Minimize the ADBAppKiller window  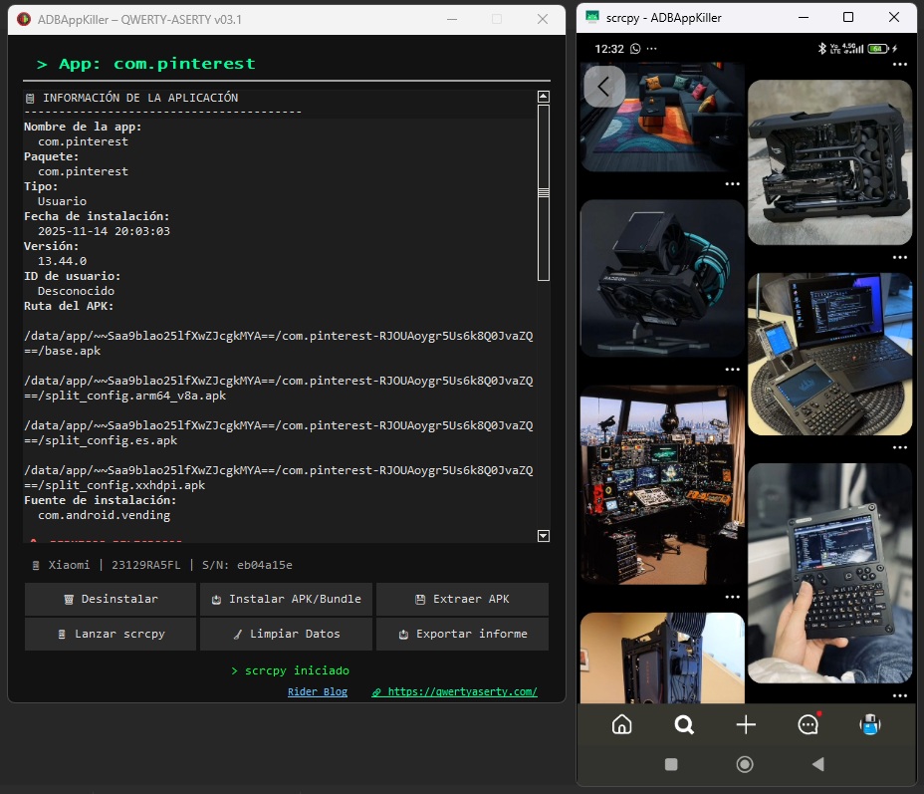452,20
